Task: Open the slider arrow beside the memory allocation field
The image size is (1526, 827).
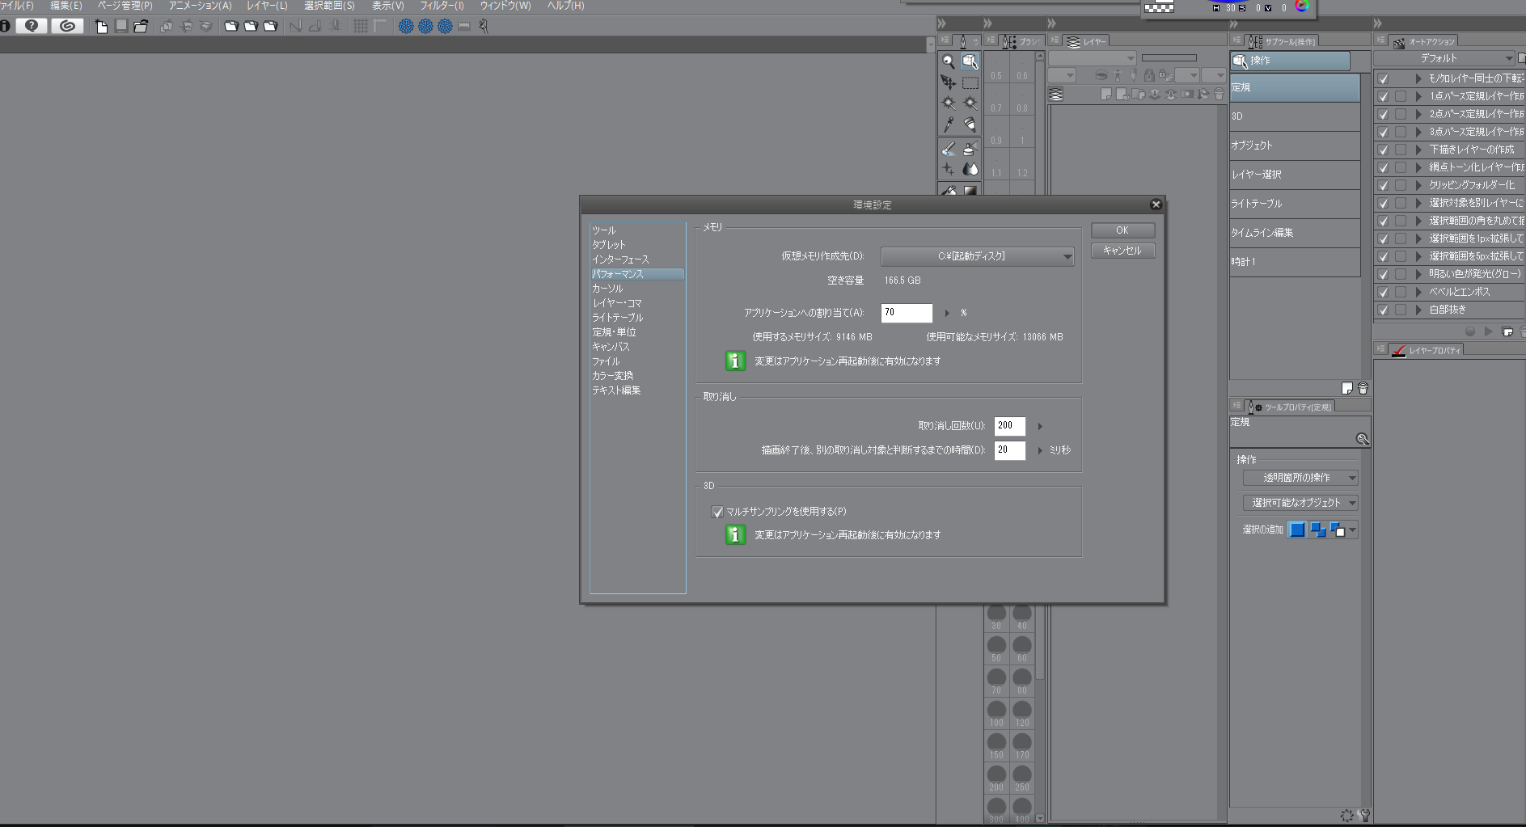Action: tap(947, 313)
